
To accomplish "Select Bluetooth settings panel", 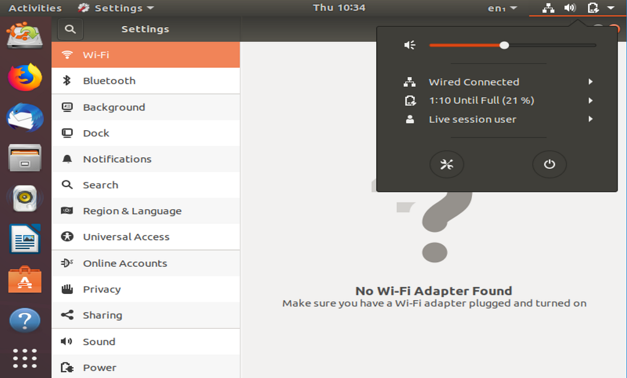I will tap(146, 81).
